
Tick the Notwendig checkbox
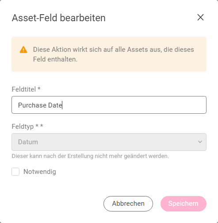point(15,172)
